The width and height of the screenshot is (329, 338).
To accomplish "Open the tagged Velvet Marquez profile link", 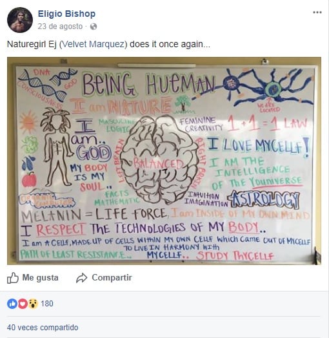I will point(93,44).
